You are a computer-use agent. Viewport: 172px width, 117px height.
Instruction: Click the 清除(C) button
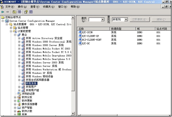click(161, 20)
